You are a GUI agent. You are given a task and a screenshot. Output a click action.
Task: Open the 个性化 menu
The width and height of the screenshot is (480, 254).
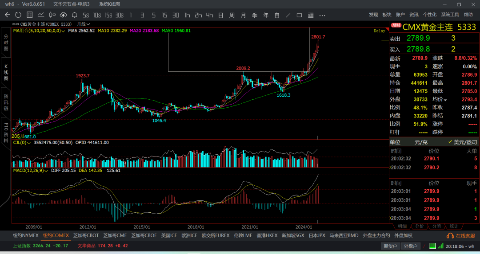click(x=429, y=15)
